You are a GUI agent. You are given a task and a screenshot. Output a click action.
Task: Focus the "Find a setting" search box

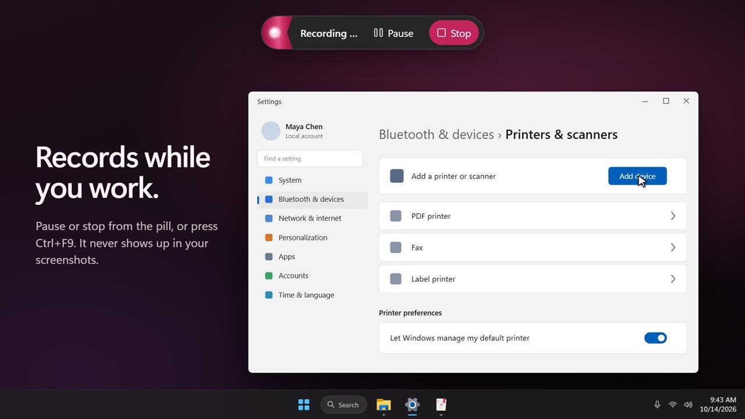tap(310, 158)
